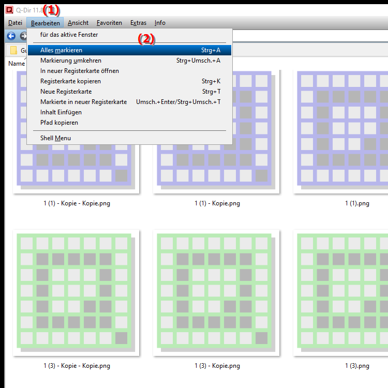Open the Extras menu

tap(138, 23)
